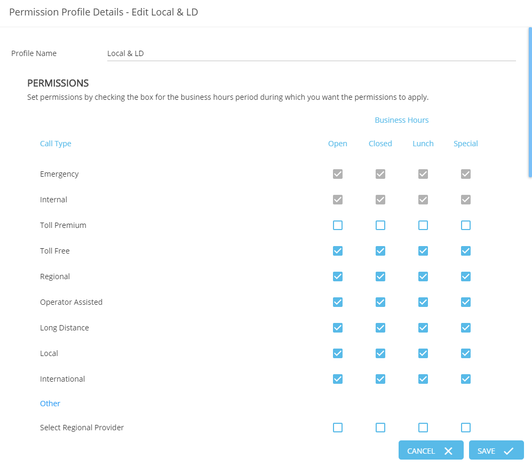The height and width of the screenshot is (466, 532).
Task: Enable Select Regional Provider for Special hours
Action: [466, 428]
